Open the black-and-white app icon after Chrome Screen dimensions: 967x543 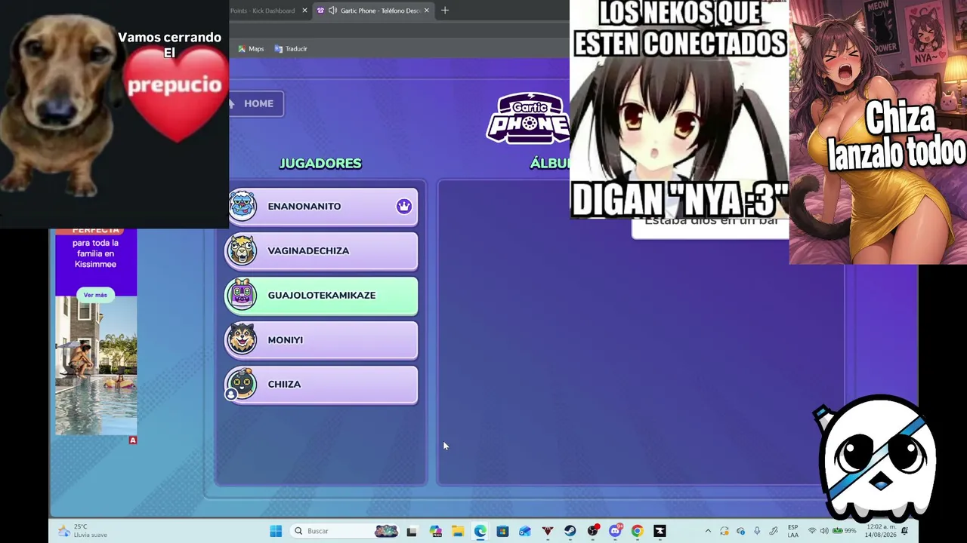click(x=660, y=531)
